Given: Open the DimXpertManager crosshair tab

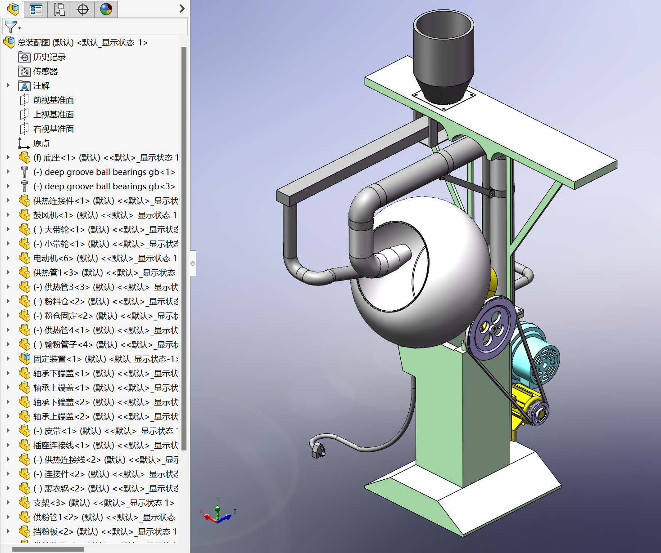Looking at the screenshot, I should click(x=83, y=9).
